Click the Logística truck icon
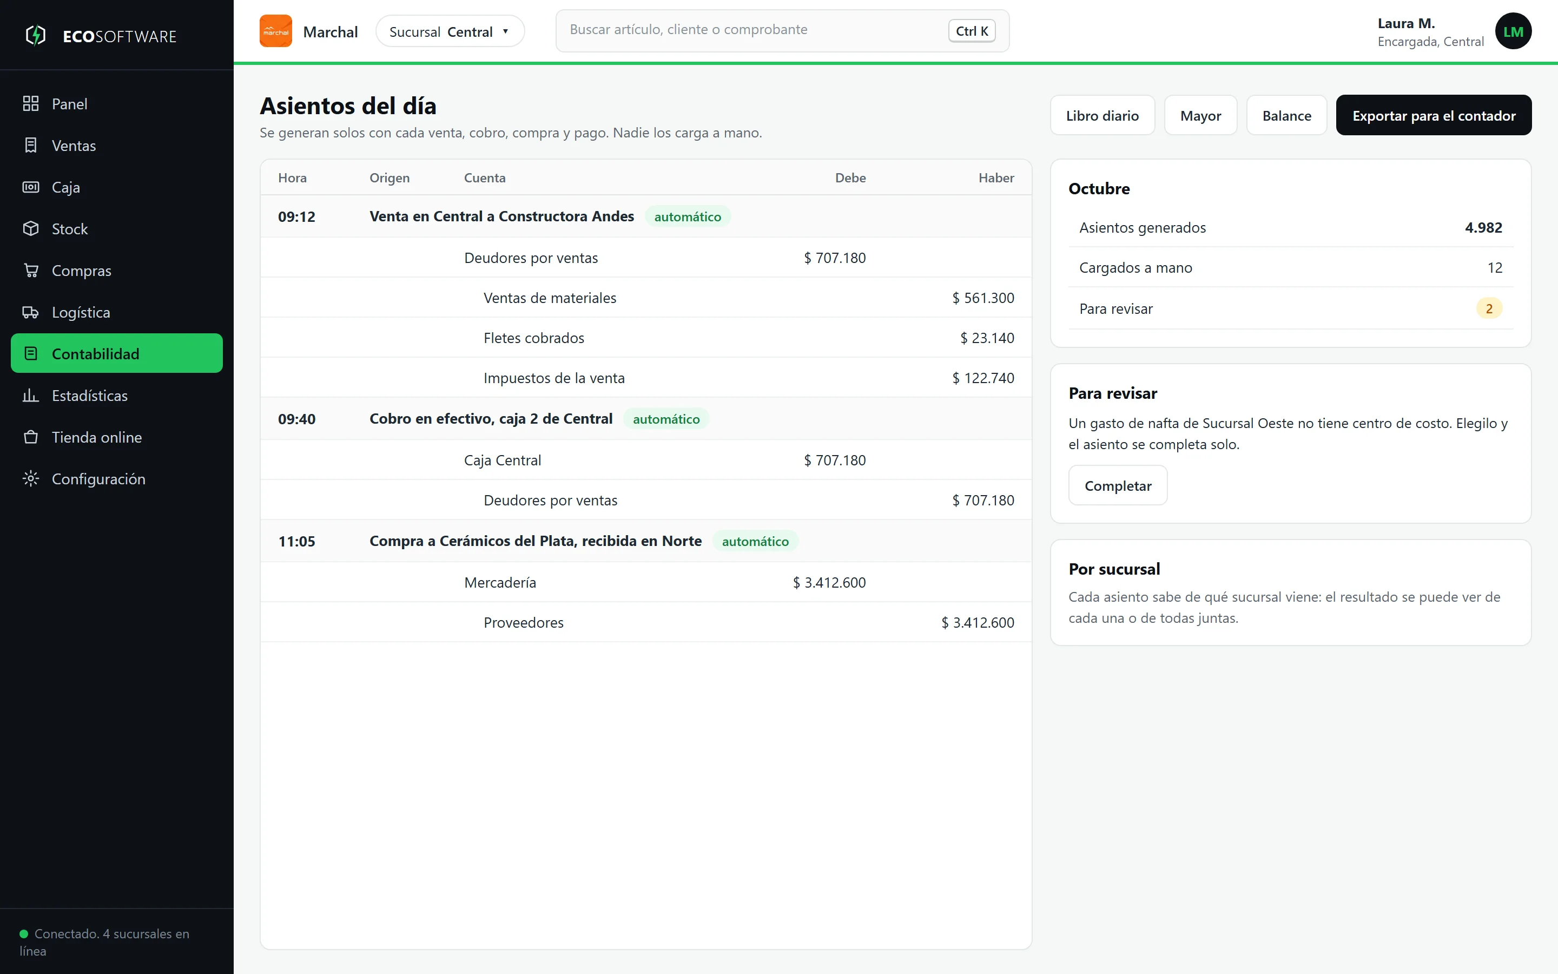Viewport: 1558px width, 974px height. [x=31, y=312]
